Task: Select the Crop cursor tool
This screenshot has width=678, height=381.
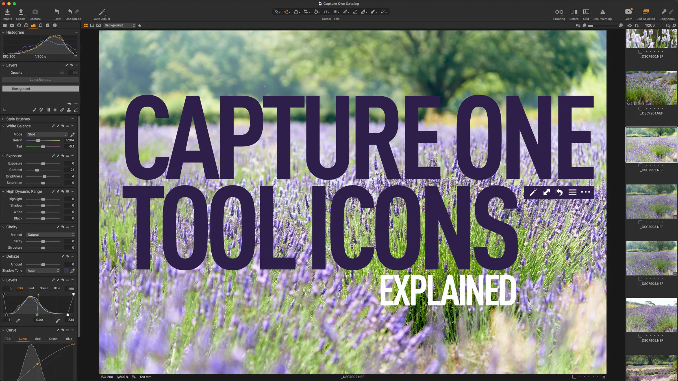Action: pos(306,12)
